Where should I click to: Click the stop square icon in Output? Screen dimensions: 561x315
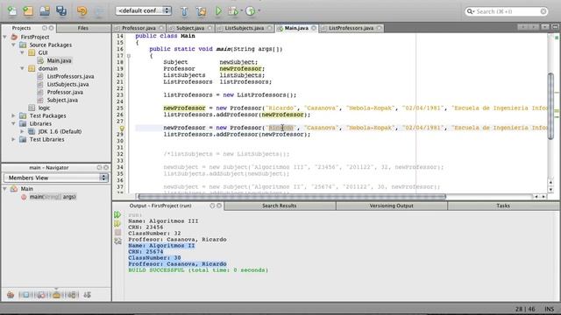pyautogui.click(x=117, y=233)
